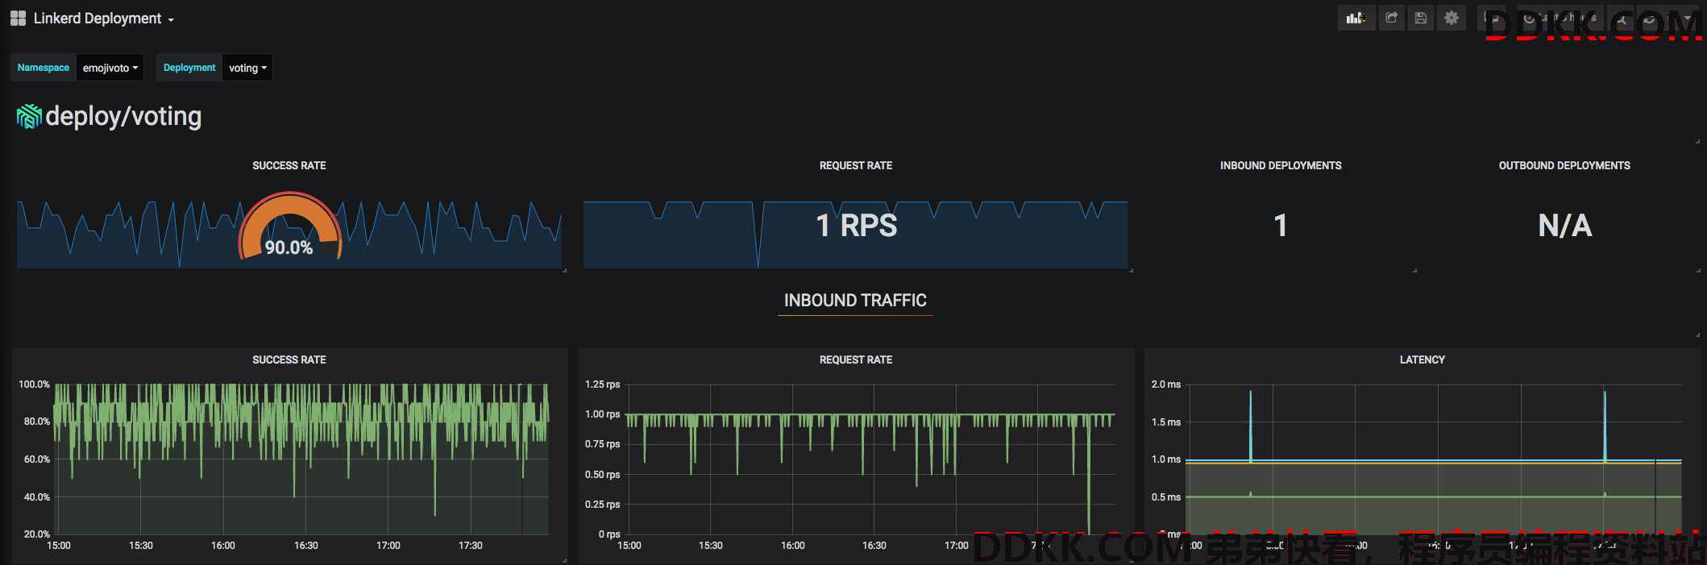Image resolution: width=1707 pixels, height=565 pixels.
Task: Open the OUTBOUND DEPLOYMENTS panel title menu
Action: coord(1564,165)
